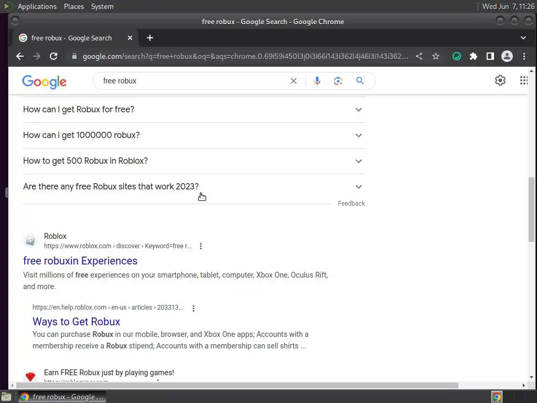Clear the search box text
This screenshot has width=537, height=403.
pyautogui.click(x=294, y=81)
